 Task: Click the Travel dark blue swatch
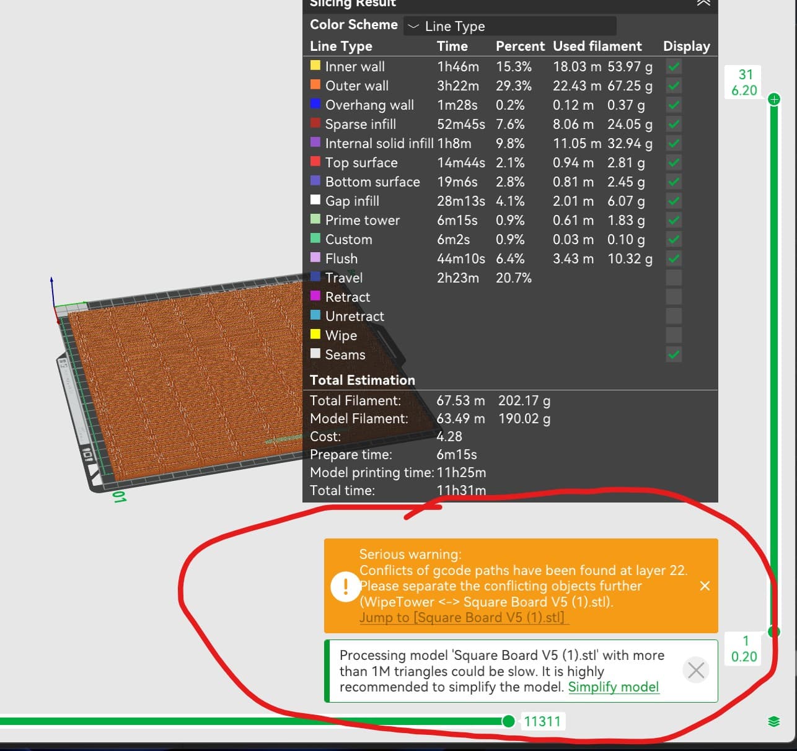pos(315,276)
